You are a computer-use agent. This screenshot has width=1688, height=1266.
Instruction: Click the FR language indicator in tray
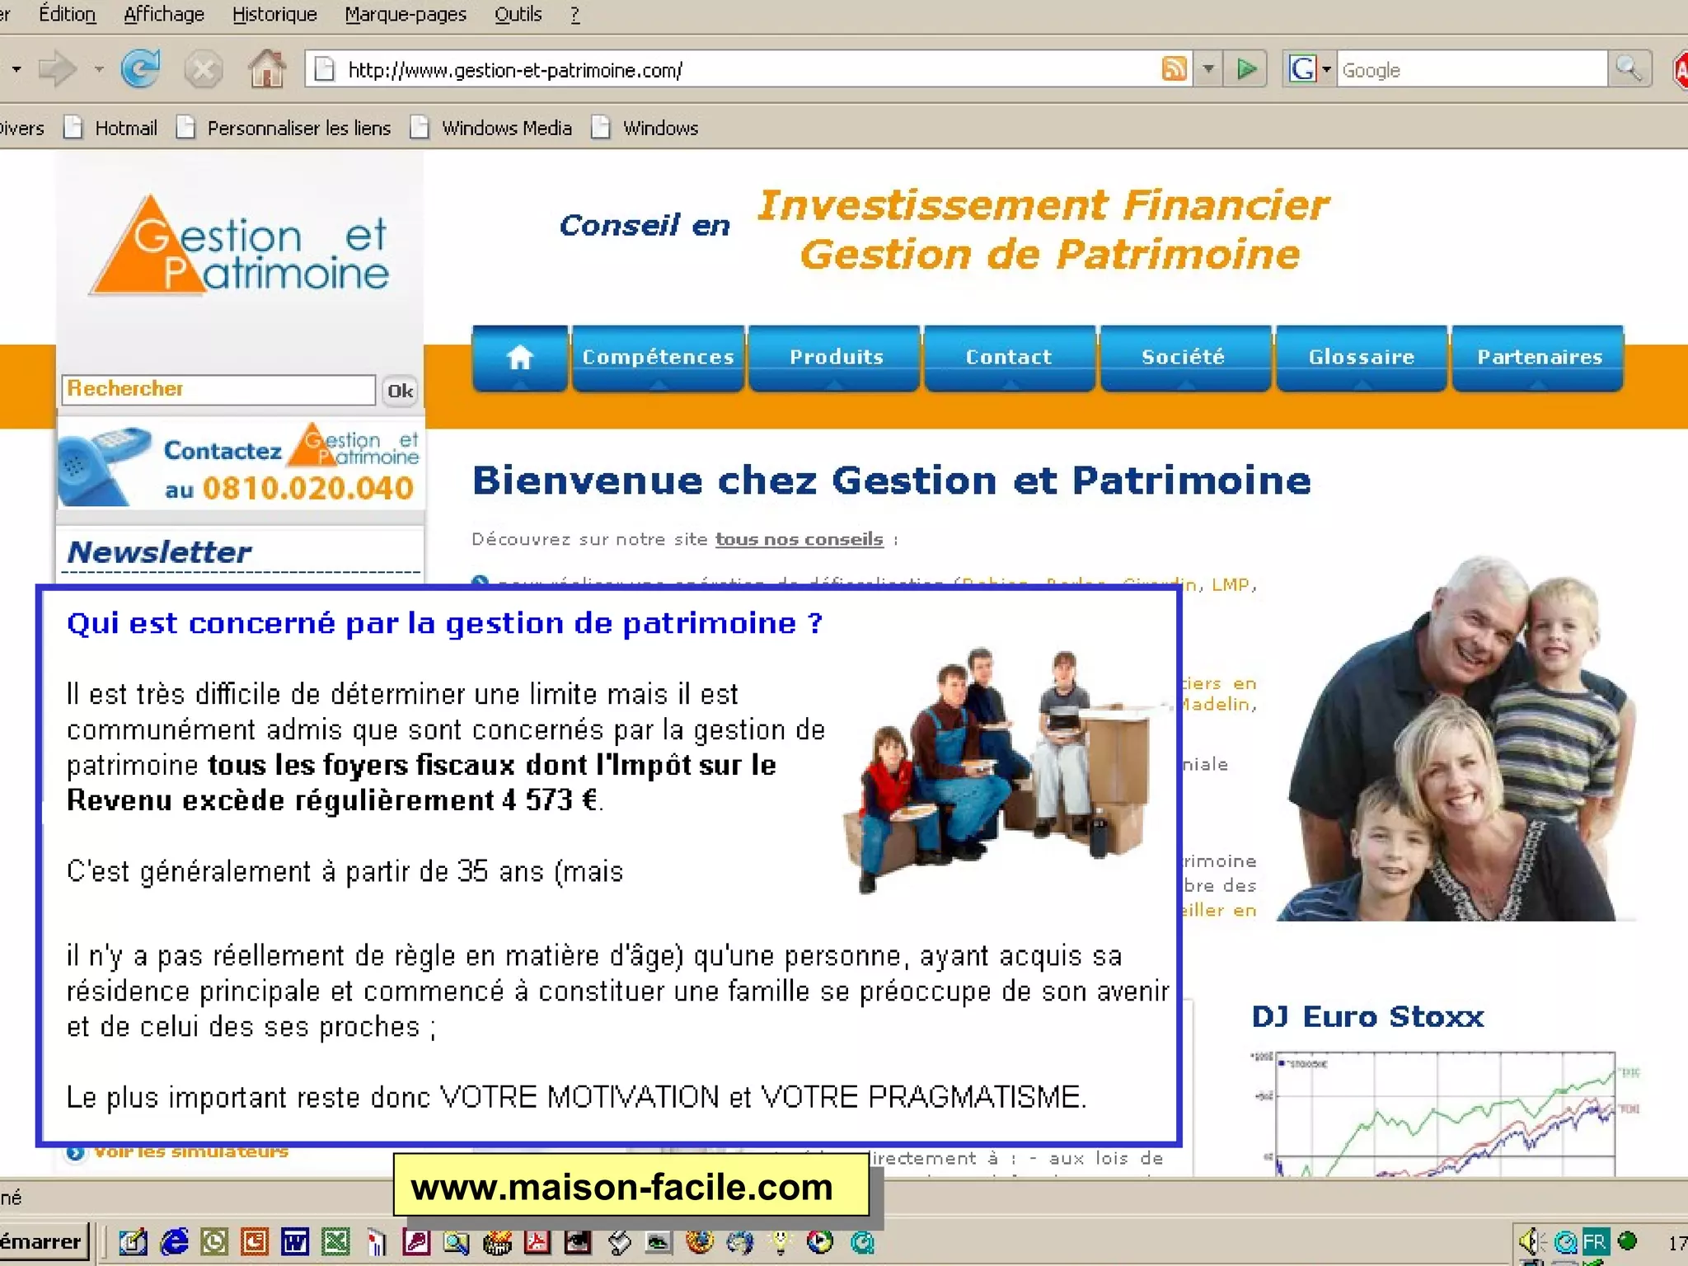tap(1596, 1242)
